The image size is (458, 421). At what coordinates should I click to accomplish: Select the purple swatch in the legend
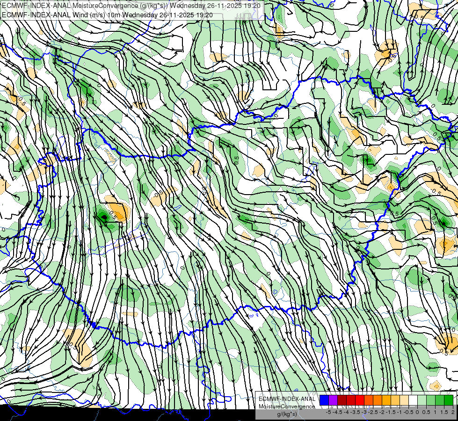(333, 400)
